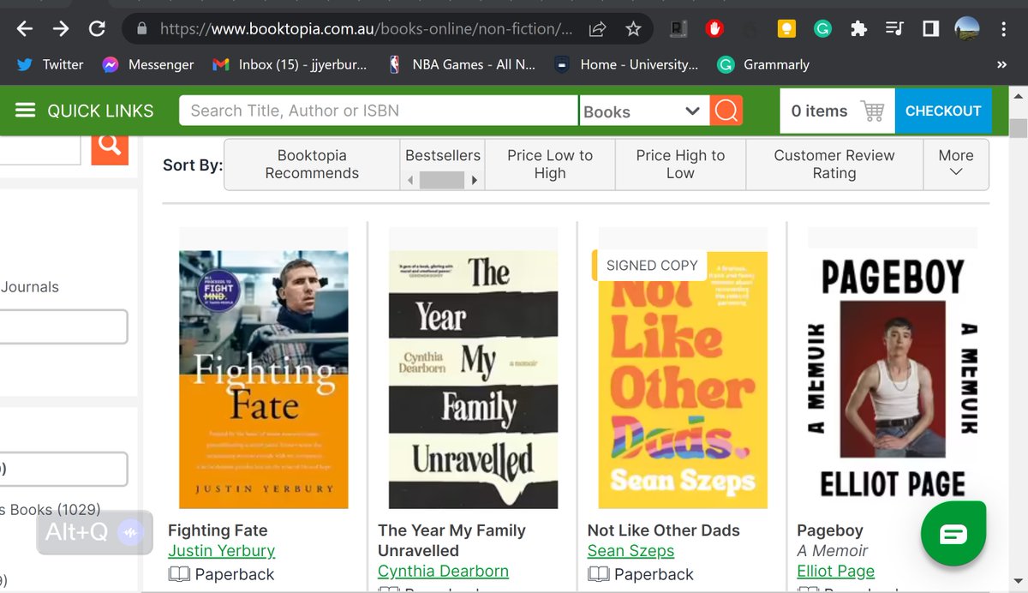Screen dimensions: 1028x593
Task: Click the Checkout button
Action: click(943, 111)
